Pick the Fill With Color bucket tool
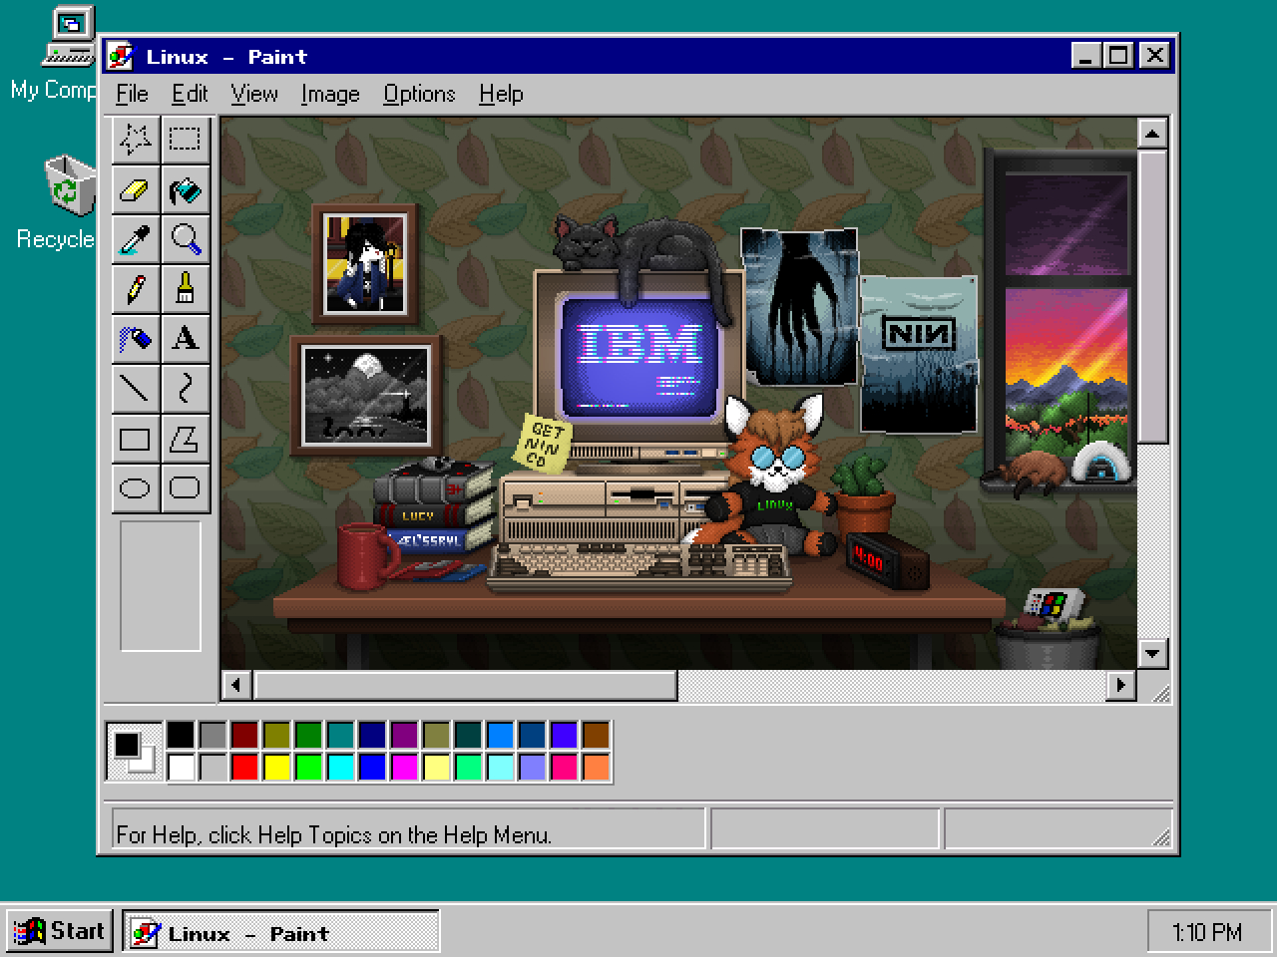 click(185, 189)
